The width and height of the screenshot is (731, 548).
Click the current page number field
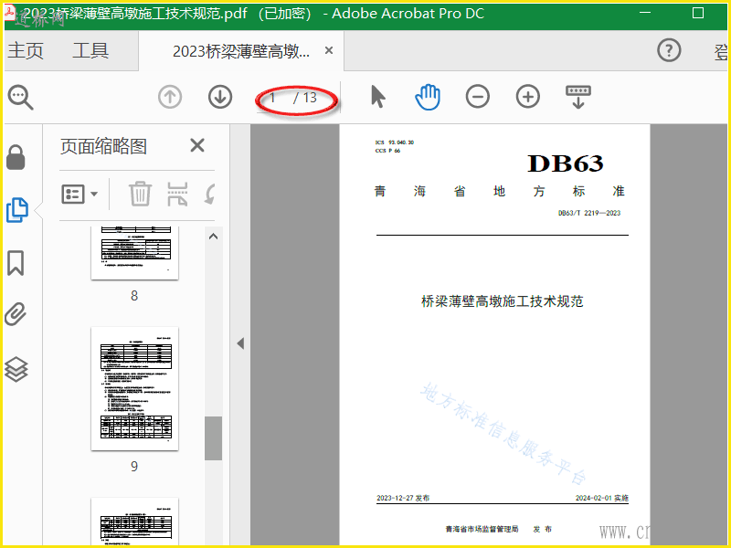[x=272, y=98]
